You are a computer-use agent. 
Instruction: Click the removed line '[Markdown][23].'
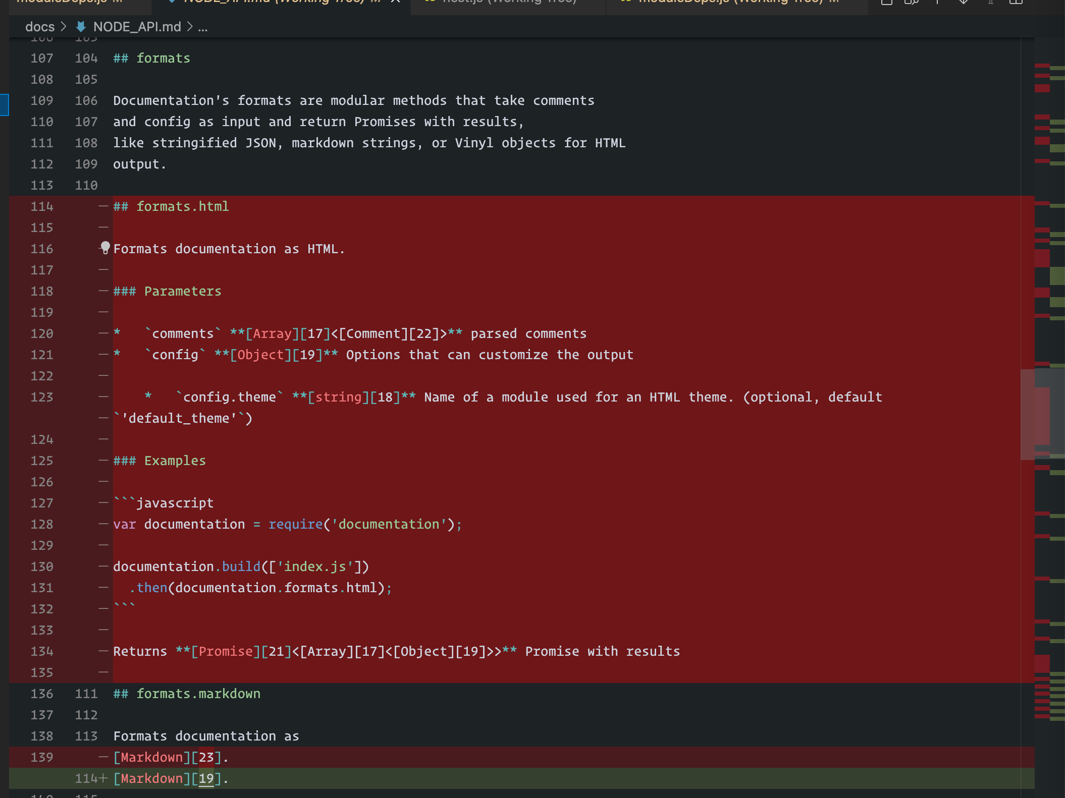point(171,757)
